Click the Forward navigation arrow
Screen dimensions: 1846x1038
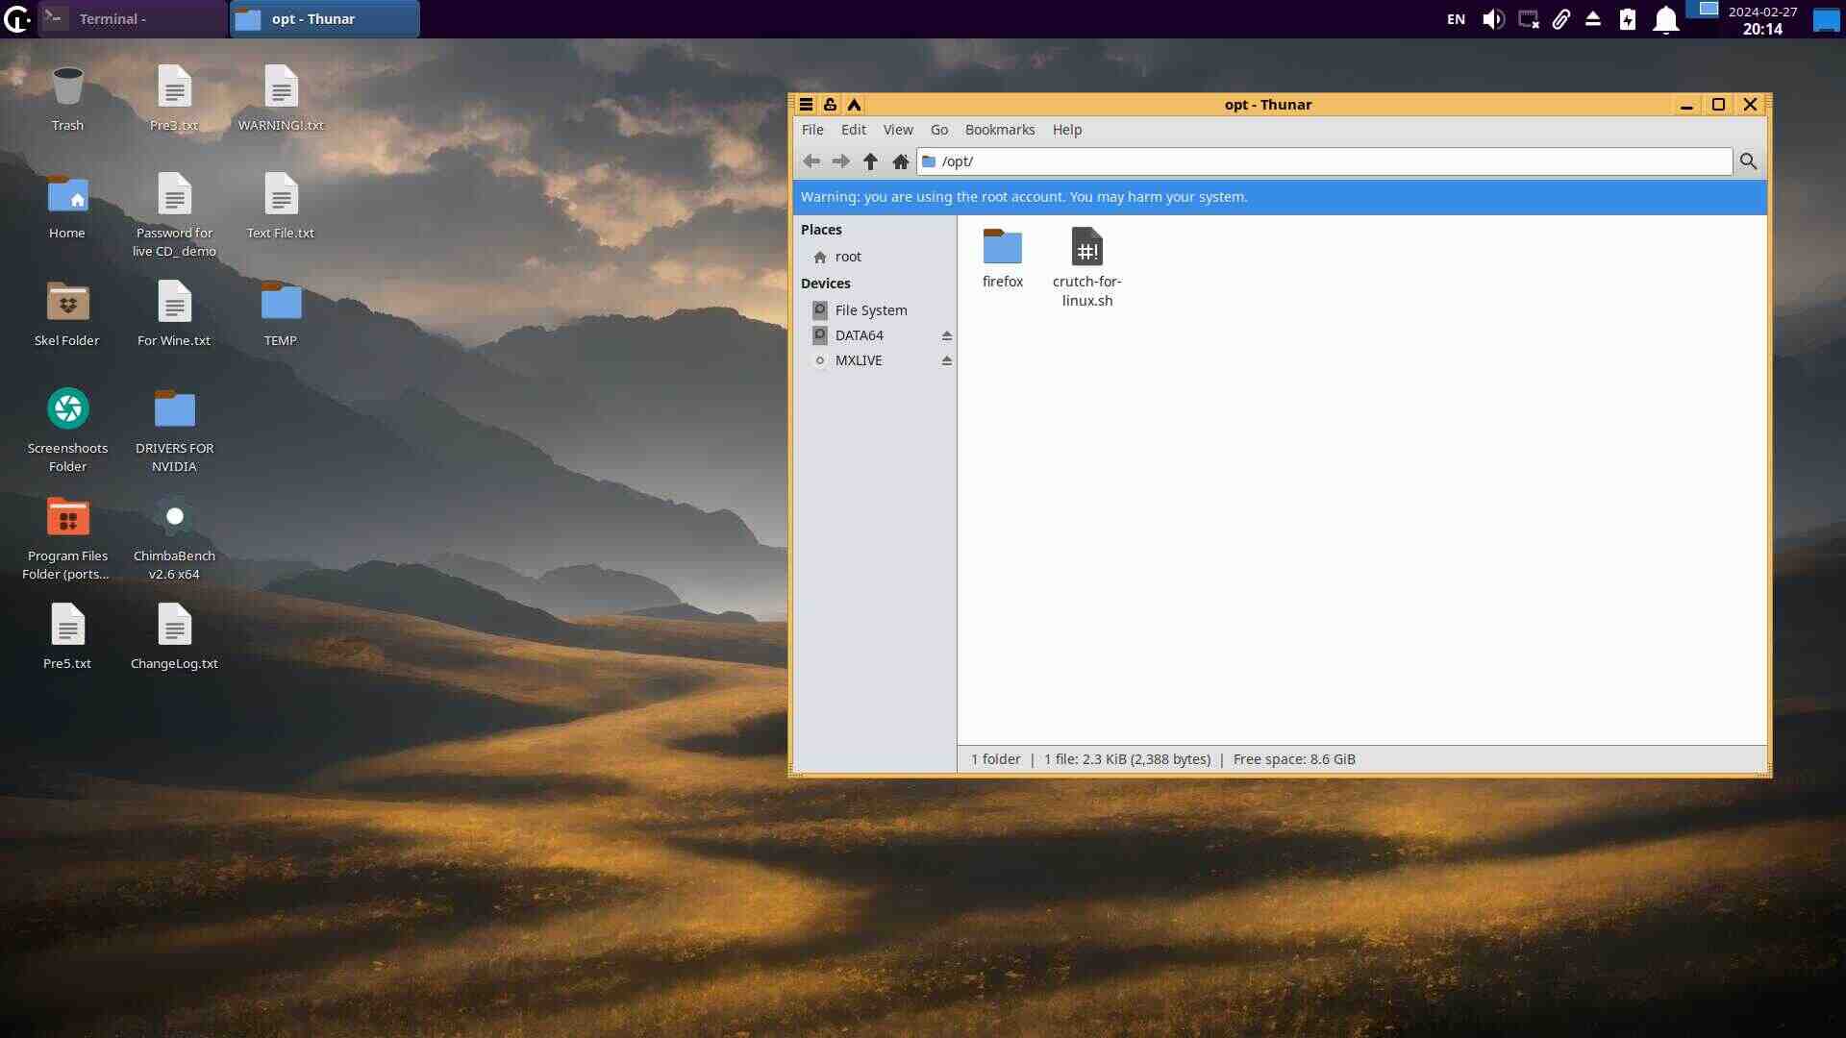point(840,161)
